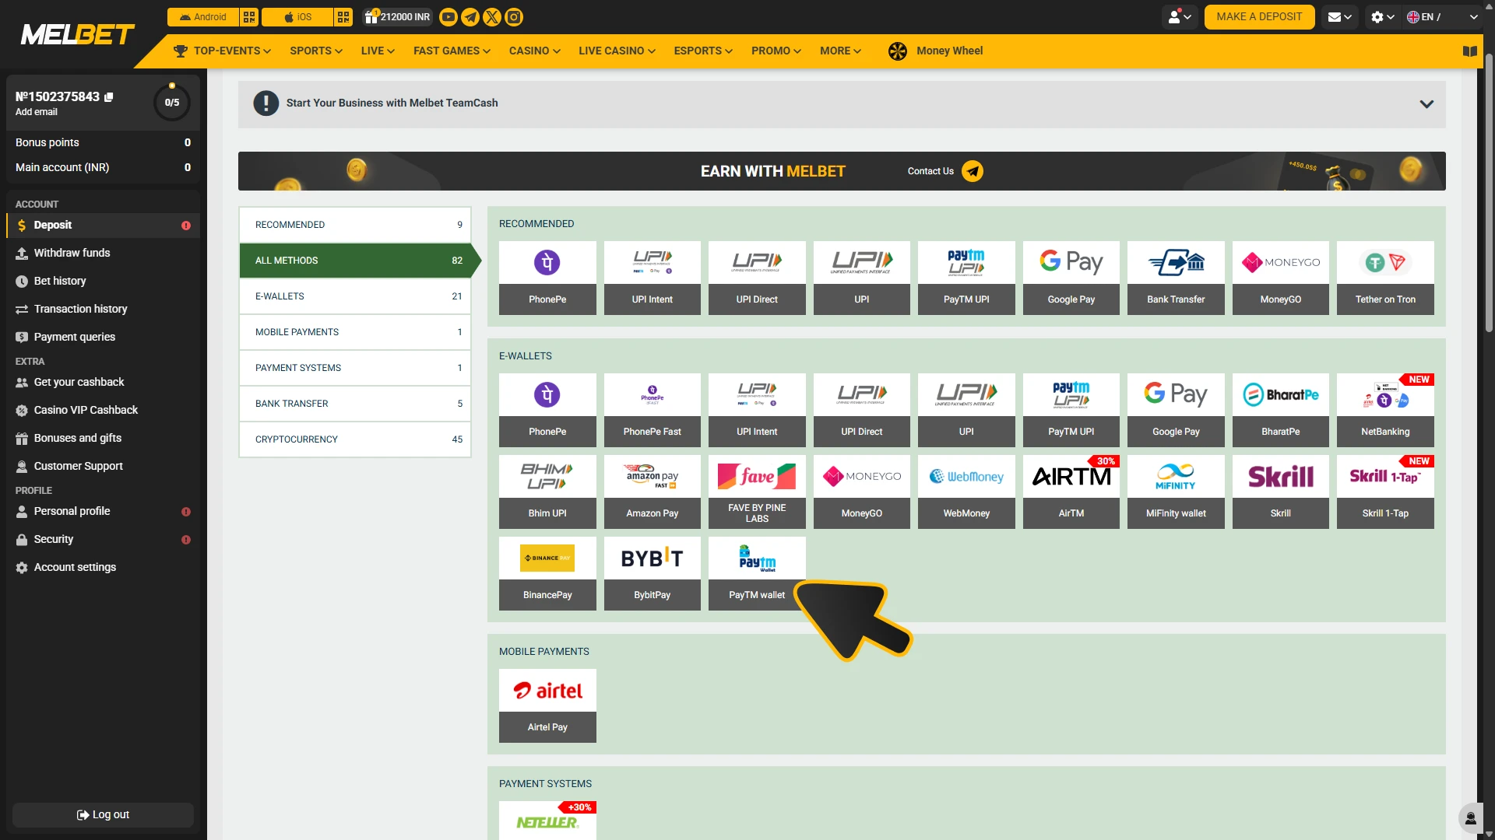Change language from EN dropdown
Viewport: 1495px width, 840px height.
(x=1442, y=17)
